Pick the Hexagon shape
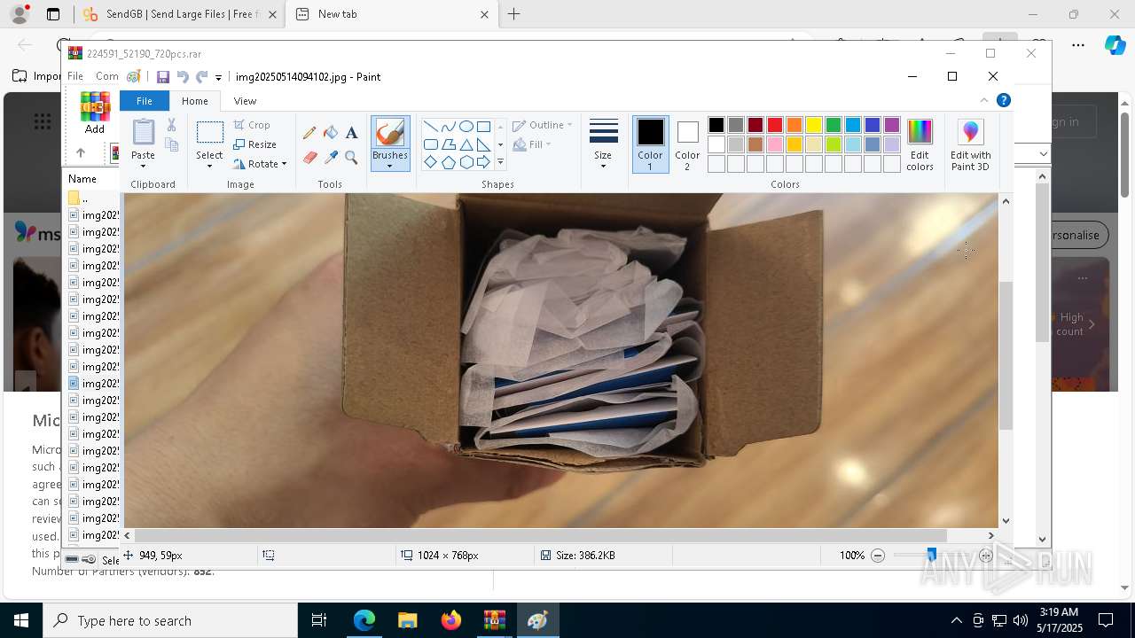This screenshot has height=638, width=1135. click(x=466, y=162)
